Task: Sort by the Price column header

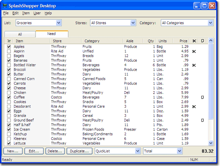Action: click(181, 41)
